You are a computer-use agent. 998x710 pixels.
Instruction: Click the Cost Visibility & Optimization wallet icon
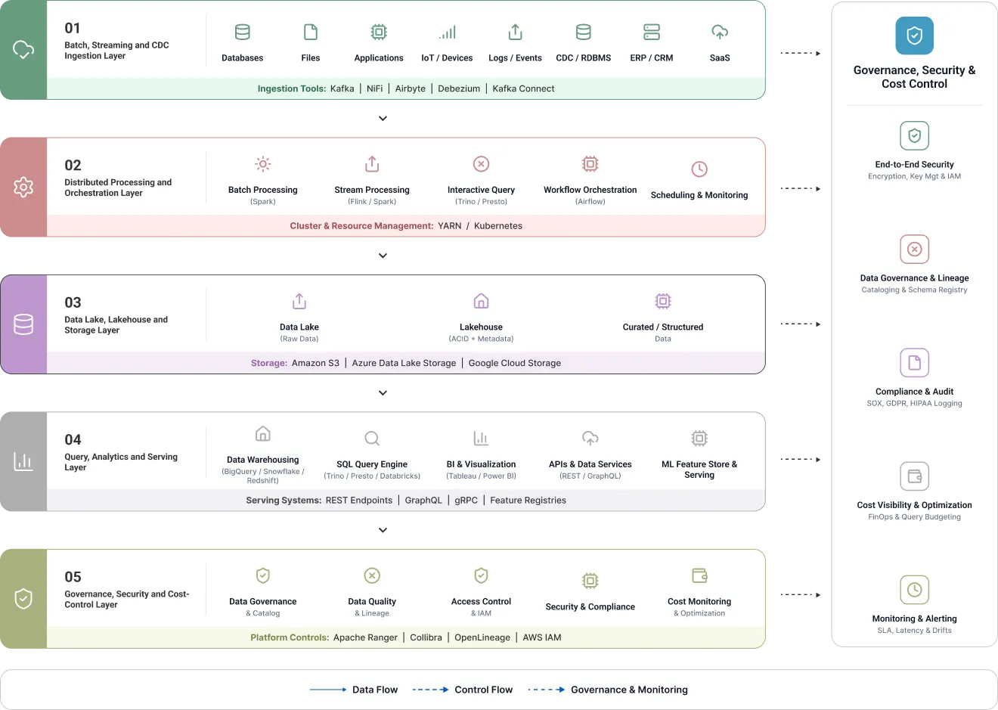coord(915,476)
